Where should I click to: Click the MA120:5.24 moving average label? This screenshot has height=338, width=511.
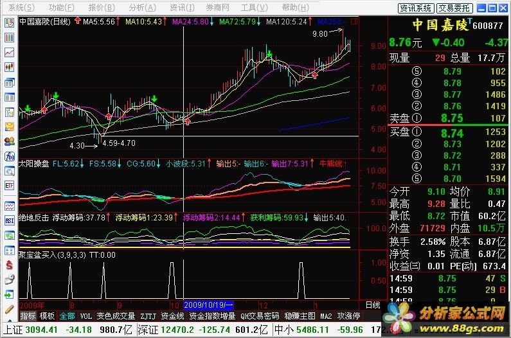tap(287, 21)
